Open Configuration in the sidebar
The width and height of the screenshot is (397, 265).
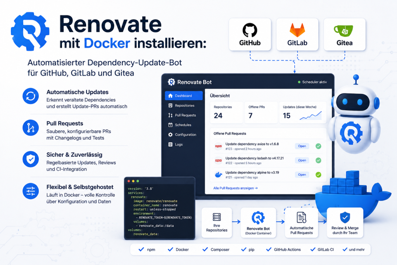[183, 135]
